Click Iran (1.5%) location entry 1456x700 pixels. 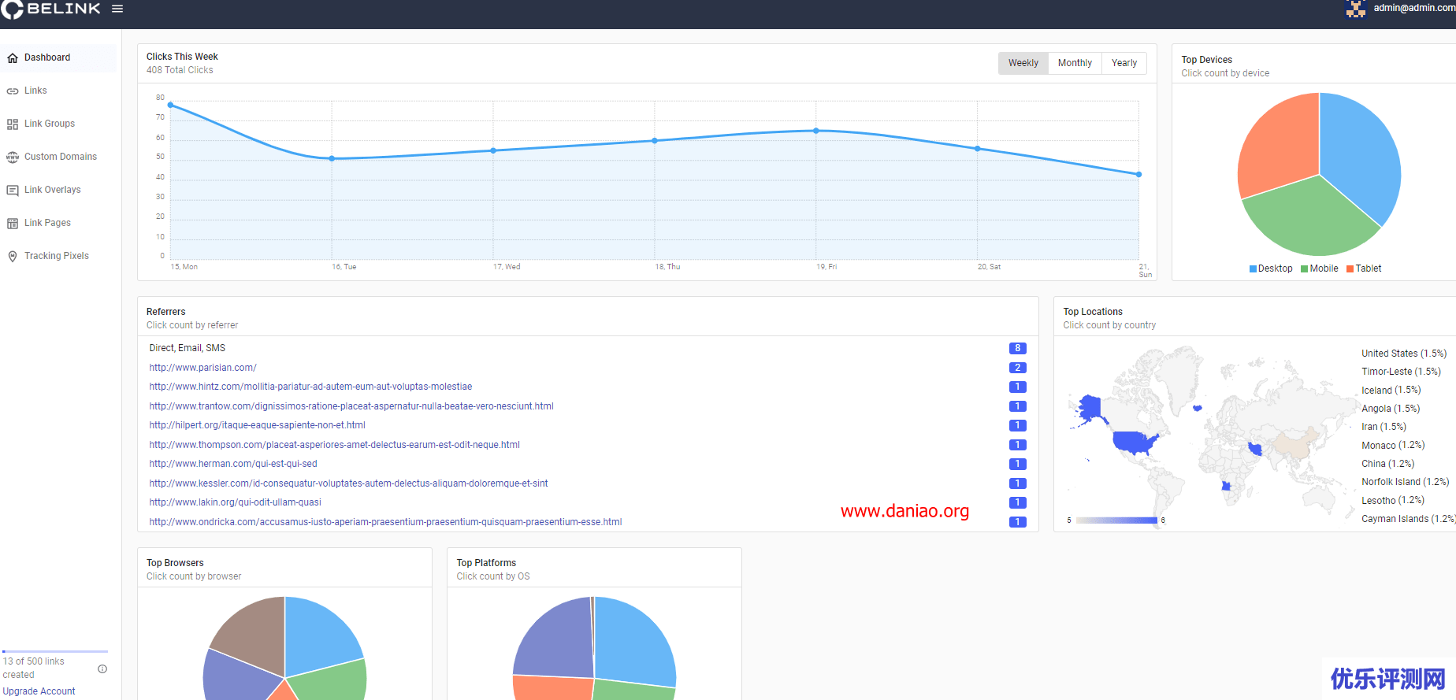coord(1384,427)
